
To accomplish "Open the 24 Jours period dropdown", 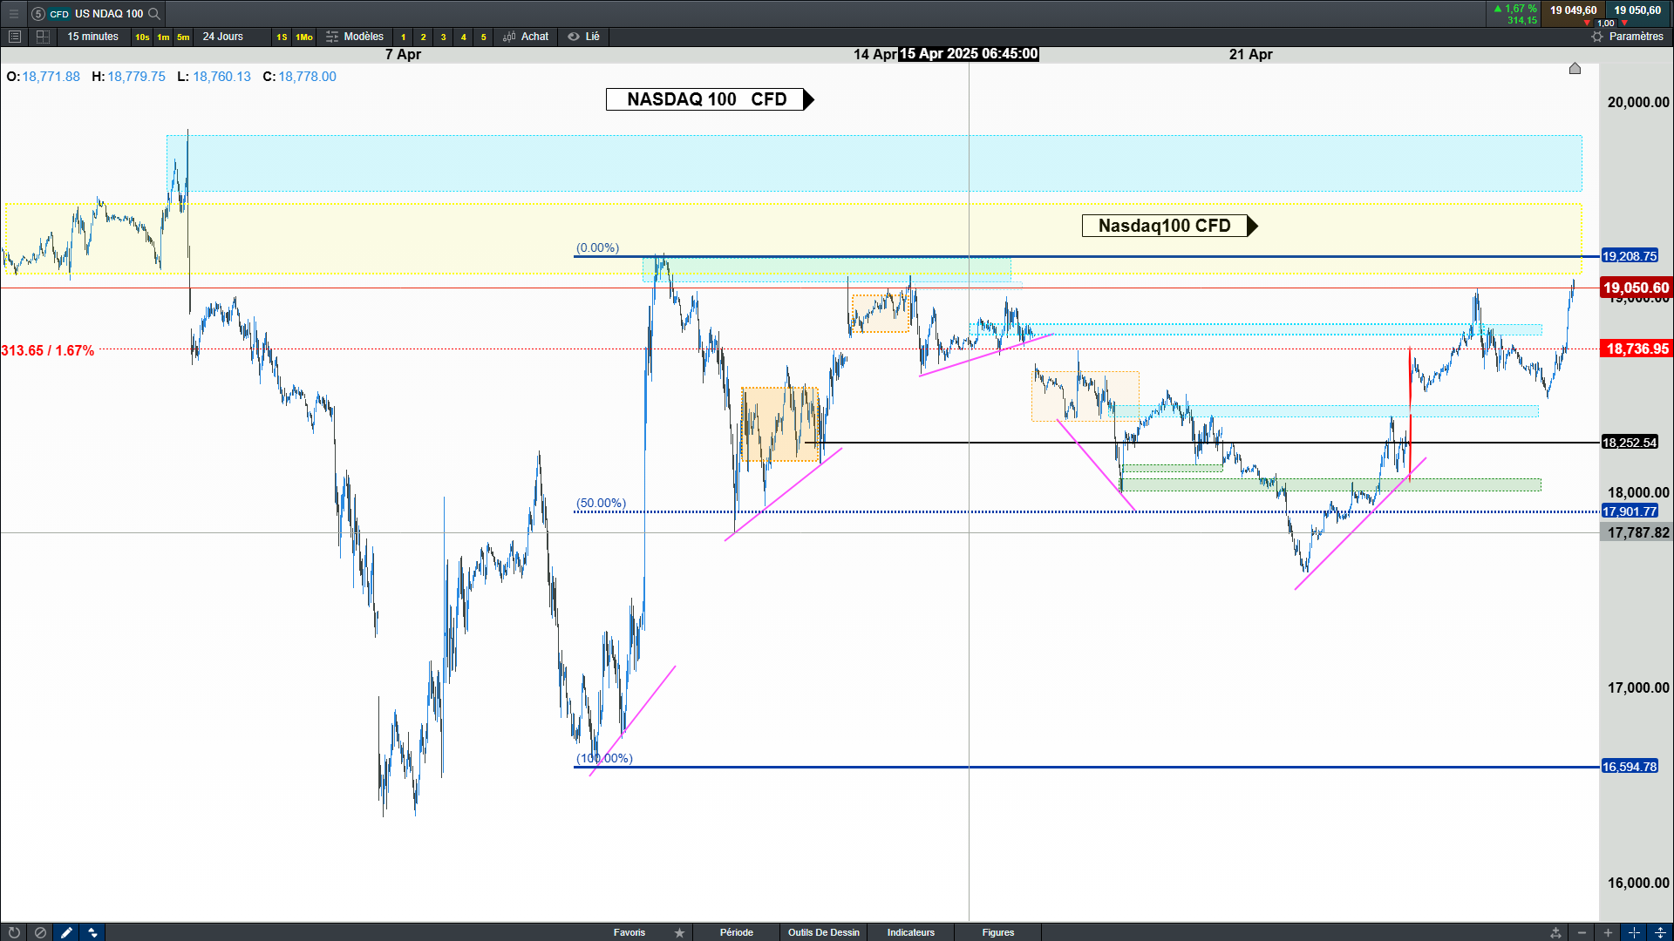I will coord(222,37).
